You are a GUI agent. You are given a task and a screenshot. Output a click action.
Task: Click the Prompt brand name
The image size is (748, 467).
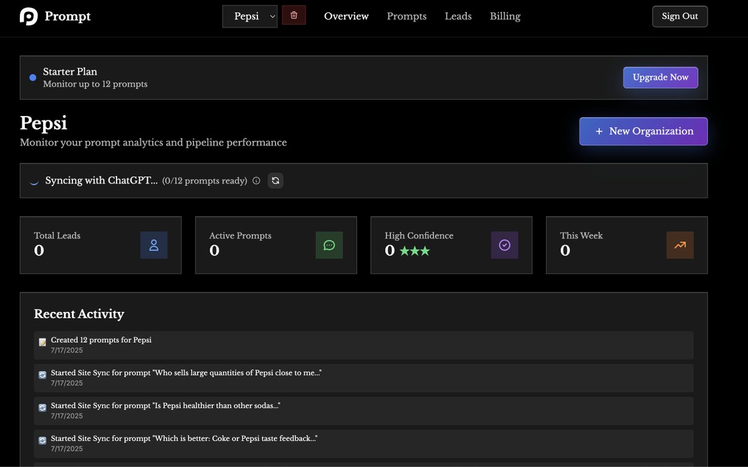coord(67,16)
